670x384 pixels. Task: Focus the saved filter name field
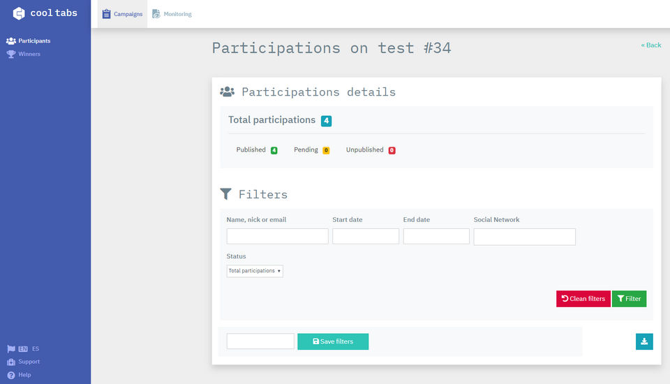260,341
